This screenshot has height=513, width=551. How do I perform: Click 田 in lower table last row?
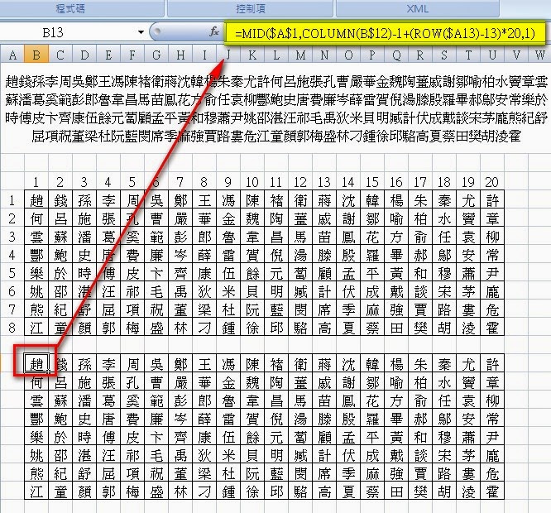point(396,491)
